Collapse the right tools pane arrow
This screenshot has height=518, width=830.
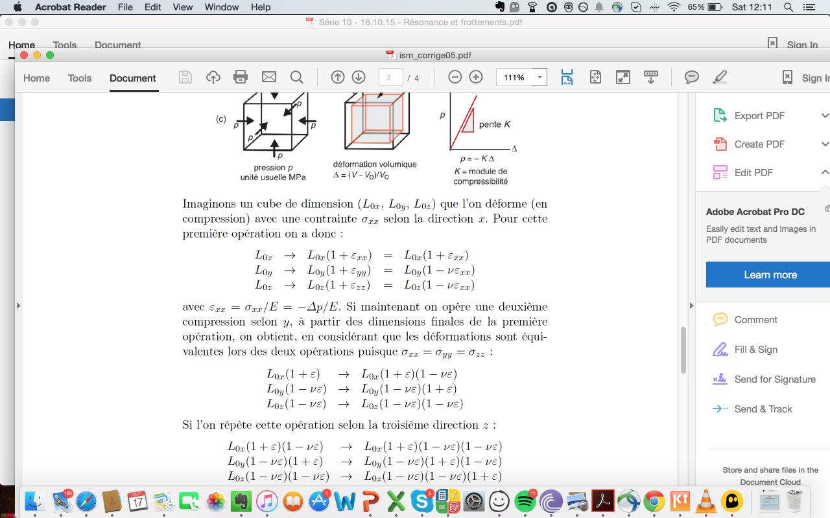pyautogui.click(x=691, y=305)
